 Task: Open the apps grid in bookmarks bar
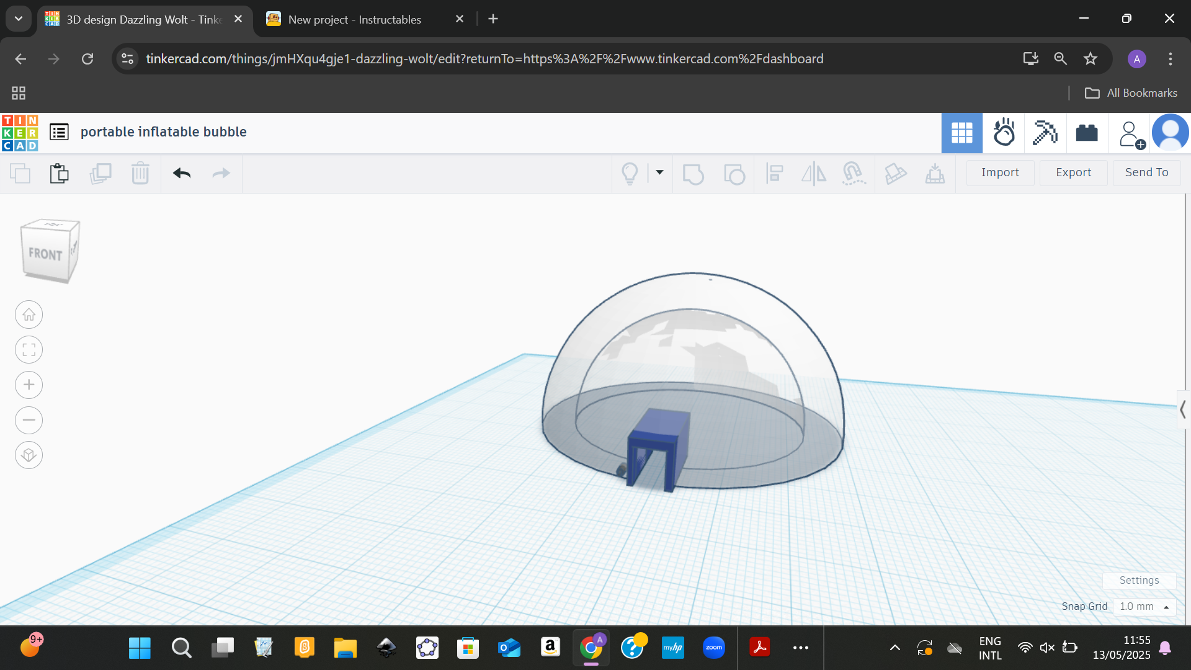pyautogui.click(x=19, y=93)
